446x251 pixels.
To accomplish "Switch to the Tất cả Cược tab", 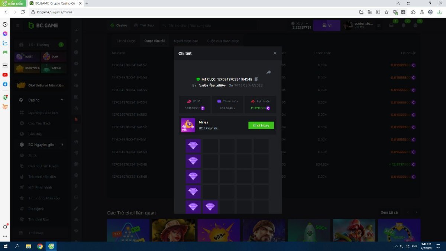I will pyautogui.click(x=126, y=41).
